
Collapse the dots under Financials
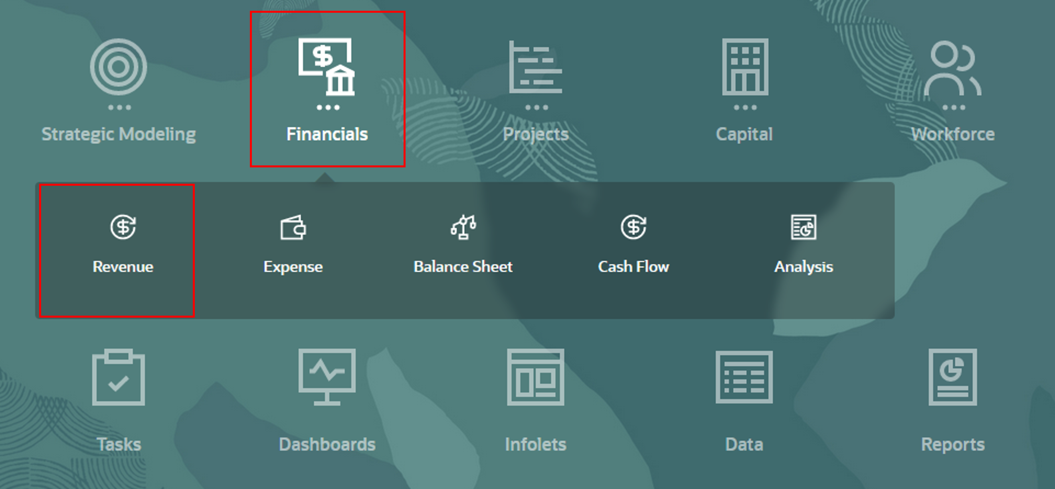tap(328, 108)
